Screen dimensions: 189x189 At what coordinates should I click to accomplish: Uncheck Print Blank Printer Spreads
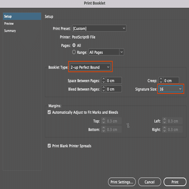(49, 146)
